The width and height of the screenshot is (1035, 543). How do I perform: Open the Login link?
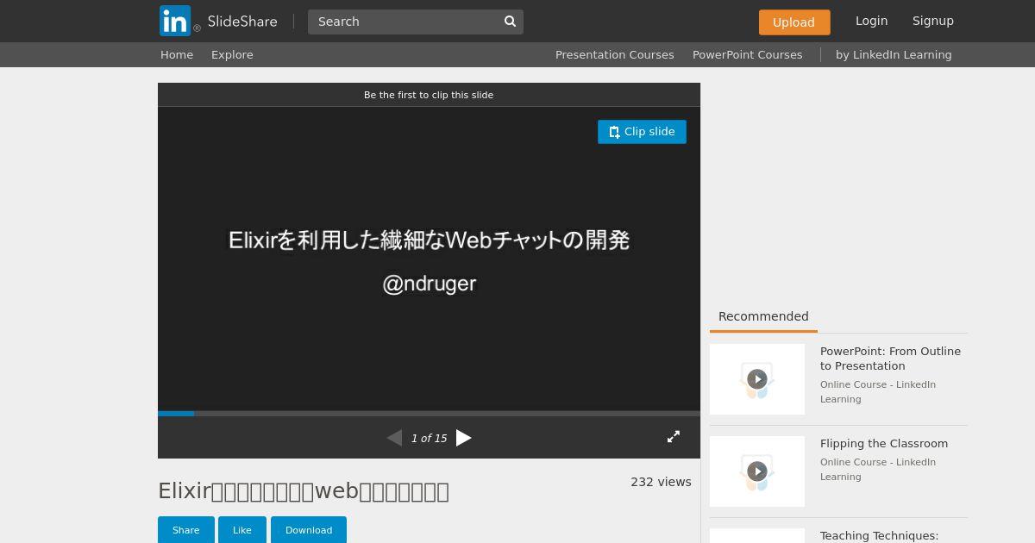tap(871, 21)
